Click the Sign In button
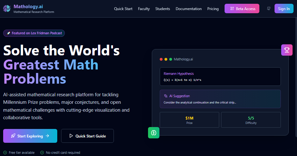 [284, 9]
